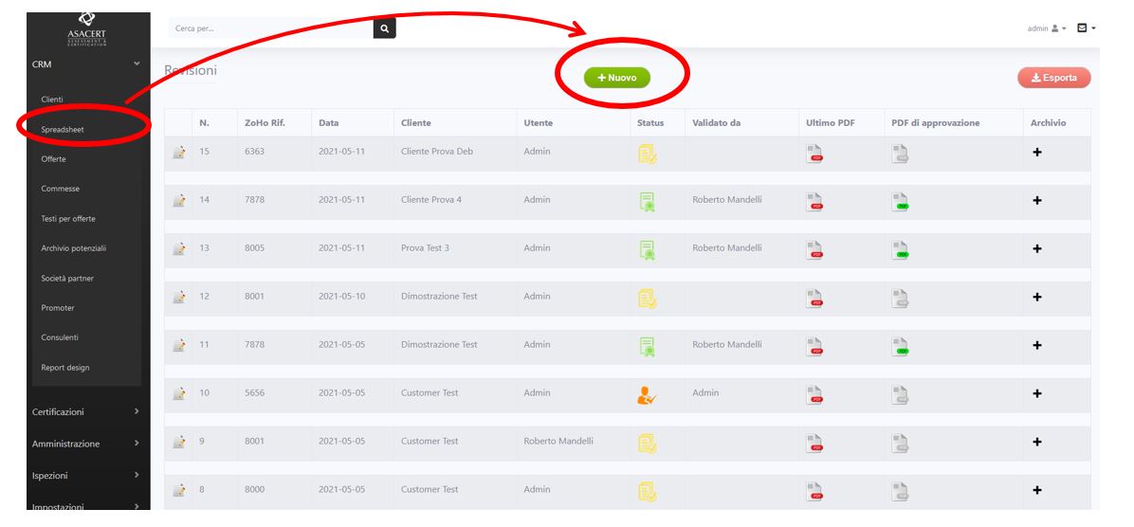Click orange user status icon for revision 10

pyautogui.click(x=647, y=394)
